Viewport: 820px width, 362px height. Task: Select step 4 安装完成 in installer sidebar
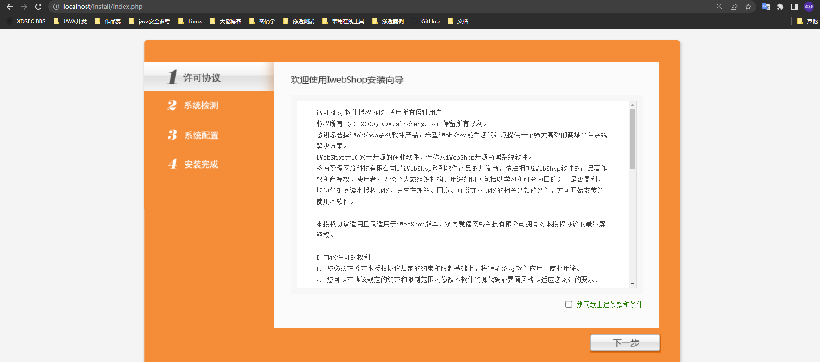193,164
